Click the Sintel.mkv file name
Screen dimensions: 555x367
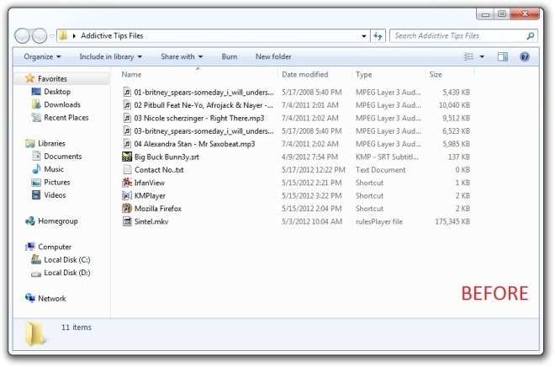(151, 221)
